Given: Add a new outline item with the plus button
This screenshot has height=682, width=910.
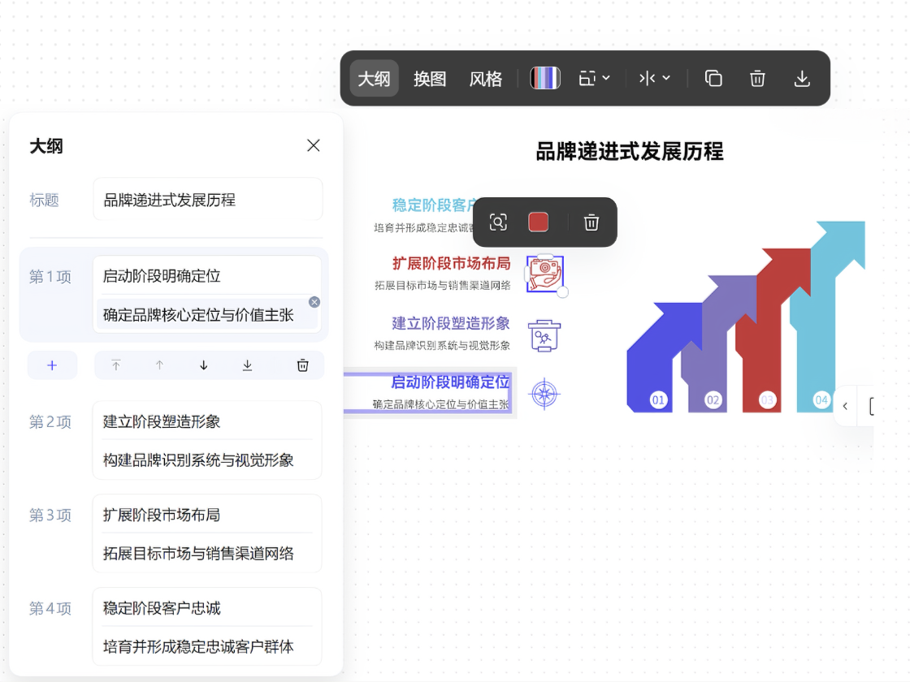Looking at the screenshot, I should click(52, 365).
